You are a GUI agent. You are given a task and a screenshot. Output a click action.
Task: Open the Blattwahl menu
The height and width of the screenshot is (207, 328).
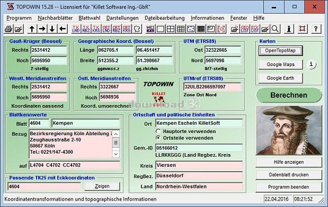(90, 18)
